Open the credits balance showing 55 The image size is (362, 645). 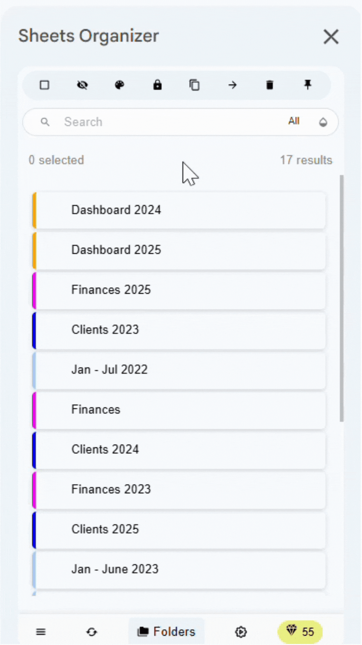pos(300,632)
